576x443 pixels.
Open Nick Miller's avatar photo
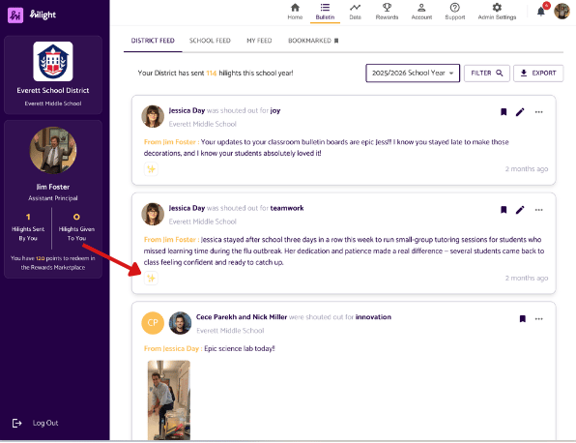[x=180, y=323]
